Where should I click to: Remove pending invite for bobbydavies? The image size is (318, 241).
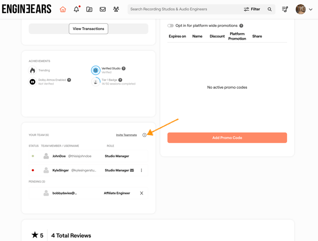(141, 193)
